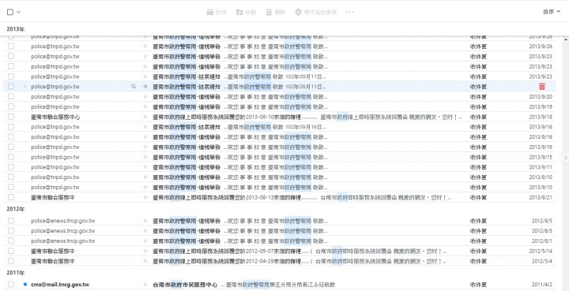Viewport: 569px width, 291px height.
Task: Click the date 2013/9/11
Action: [x=541, y=167]
